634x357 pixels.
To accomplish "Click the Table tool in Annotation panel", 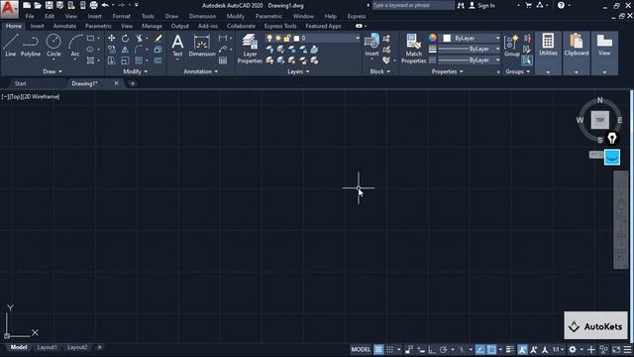I will tap(223, 60).
